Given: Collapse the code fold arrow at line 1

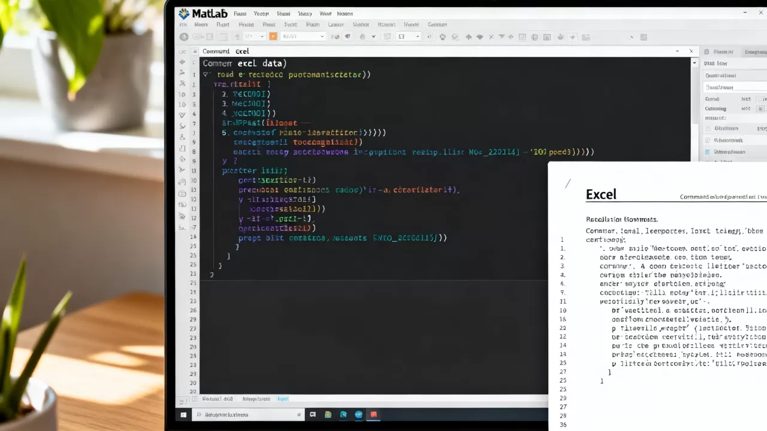Looking at the screenshot, I should click(206, 75).
